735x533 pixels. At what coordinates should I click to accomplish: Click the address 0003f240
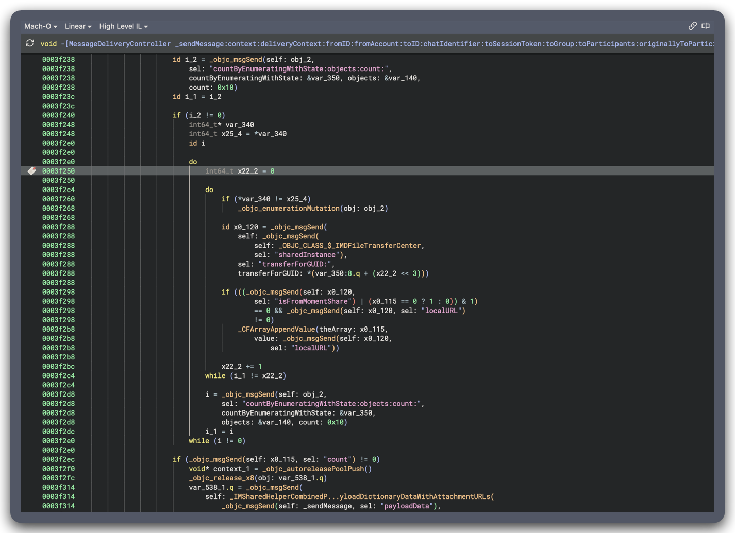pyautogui.click(x=58, y=115)
